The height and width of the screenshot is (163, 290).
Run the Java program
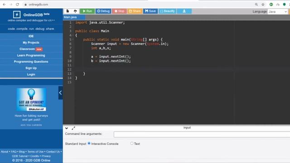87,11
